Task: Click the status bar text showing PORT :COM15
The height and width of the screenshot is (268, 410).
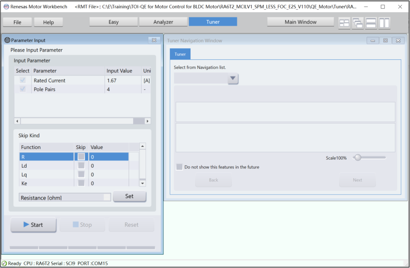Action: tap(93, 263)
